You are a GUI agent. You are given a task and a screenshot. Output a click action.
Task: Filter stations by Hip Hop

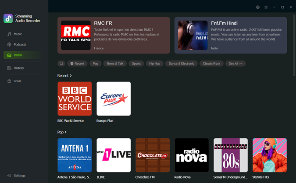155,63
